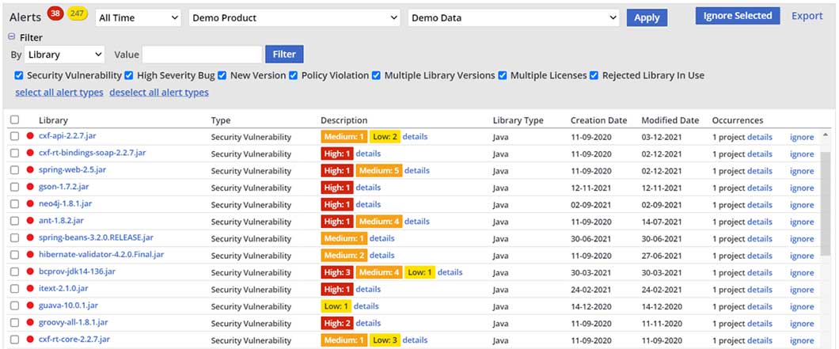
Task: Toggle the Policy Violation checkbox
Action: click(294, 76)
